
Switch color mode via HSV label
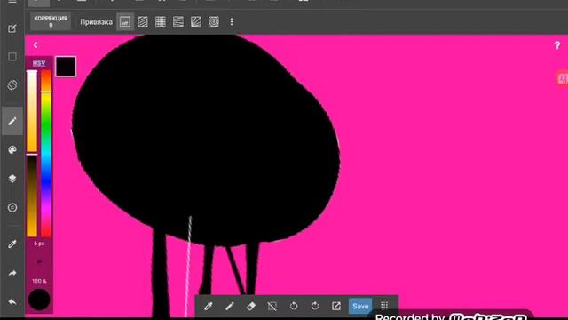[x=39, y=63]
